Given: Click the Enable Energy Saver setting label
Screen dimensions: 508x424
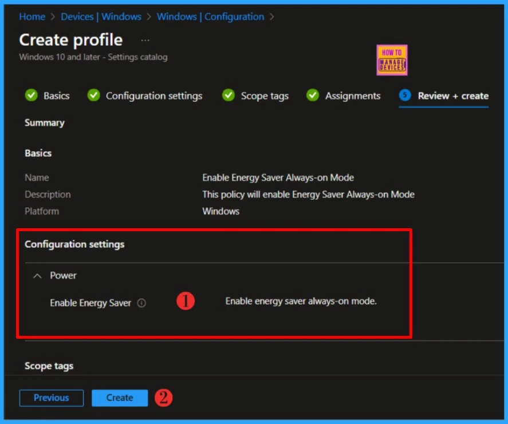Looking at the screenshot, I should [90, 303].
